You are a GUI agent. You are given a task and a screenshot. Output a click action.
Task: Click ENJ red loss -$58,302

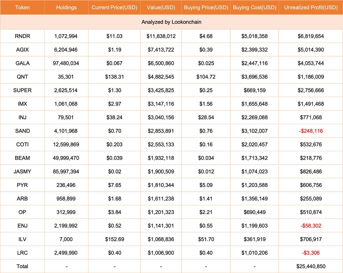(311, 226)
